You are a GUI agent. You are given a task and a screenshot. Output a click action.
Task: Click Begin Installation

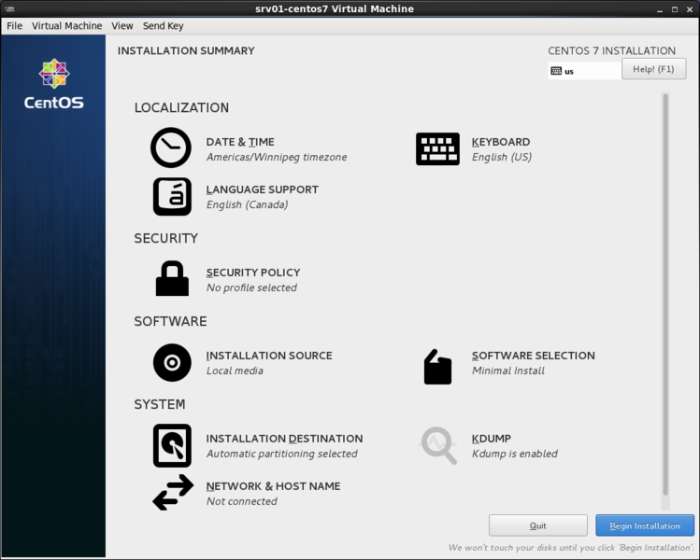[x=645, y=525]
